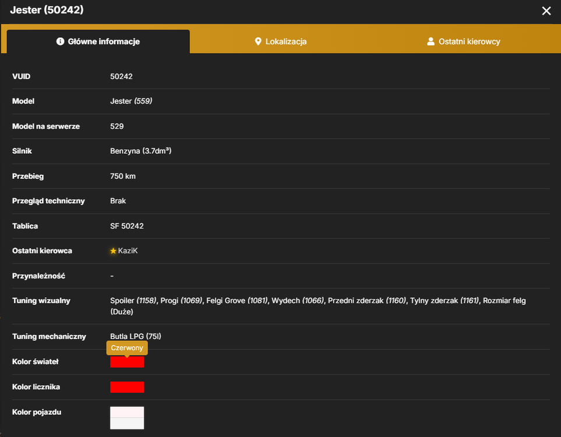Click the Model na serwerze label
This screenshot has height=437, width=561.
[x=46, y=126]
